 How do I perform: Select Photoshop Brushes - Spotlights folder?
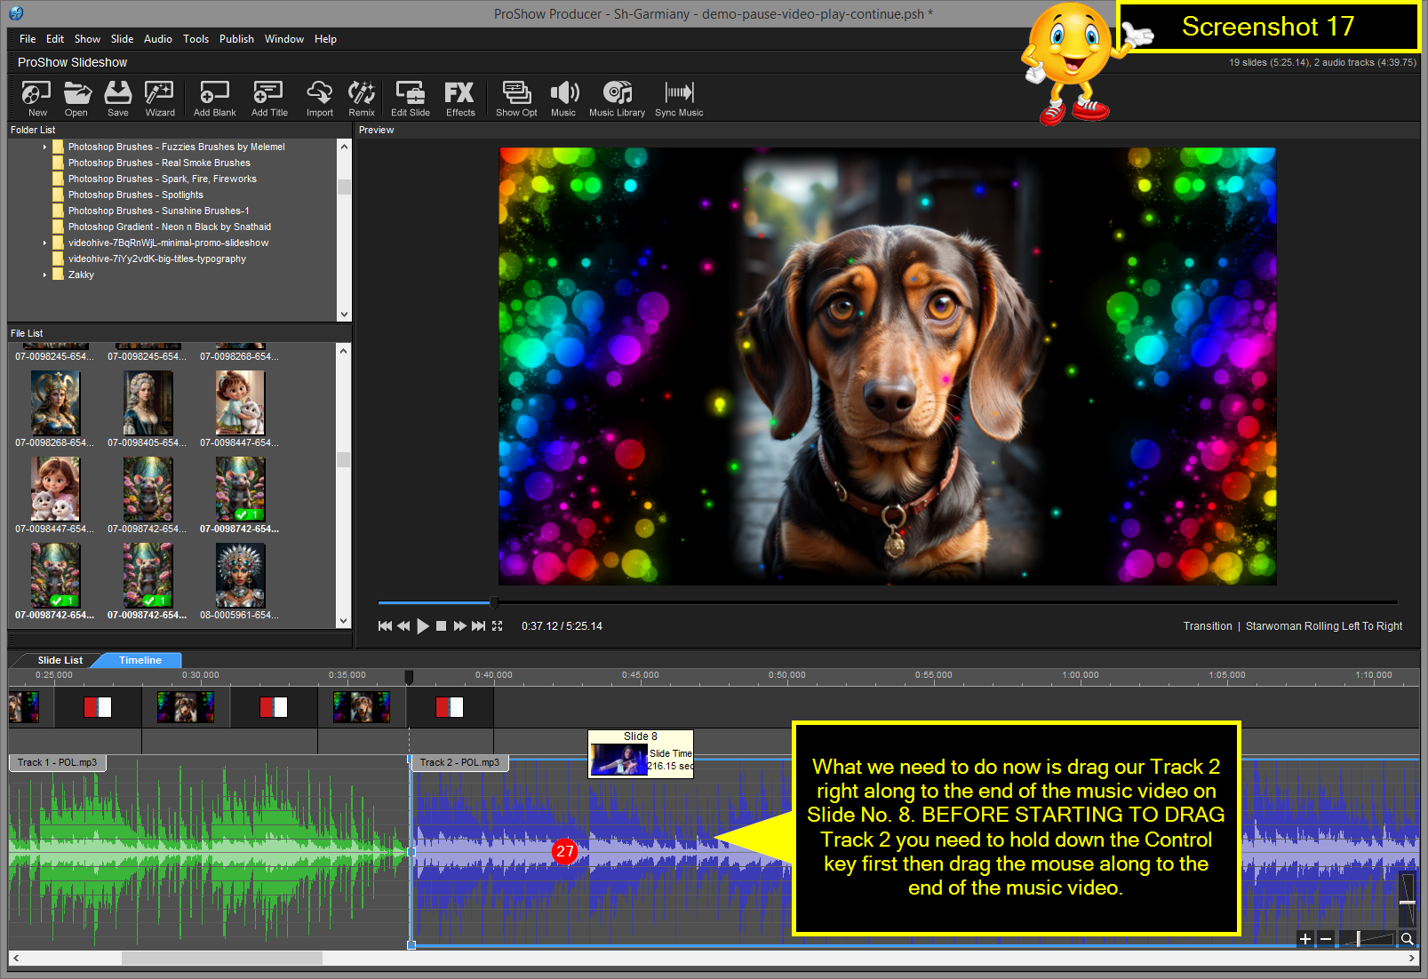click(x=135, y=195)
